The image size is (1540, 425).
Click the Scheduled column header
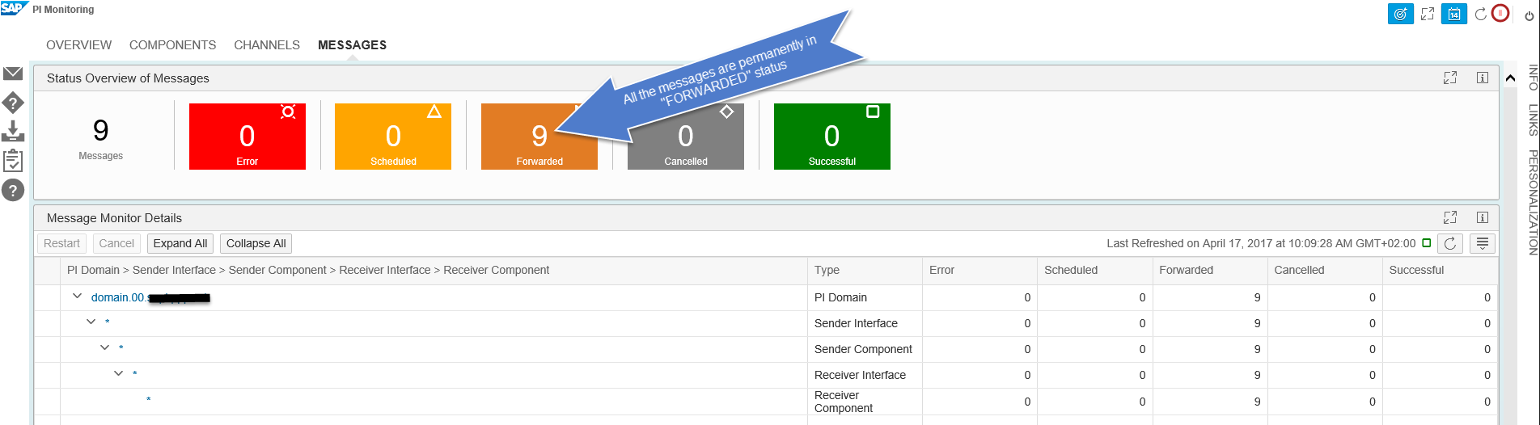pyautogui.click(x=1094, y=270)
